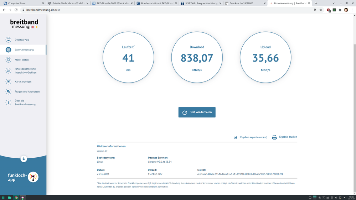Open the Mobil testen sidebar link

(22, 60)
